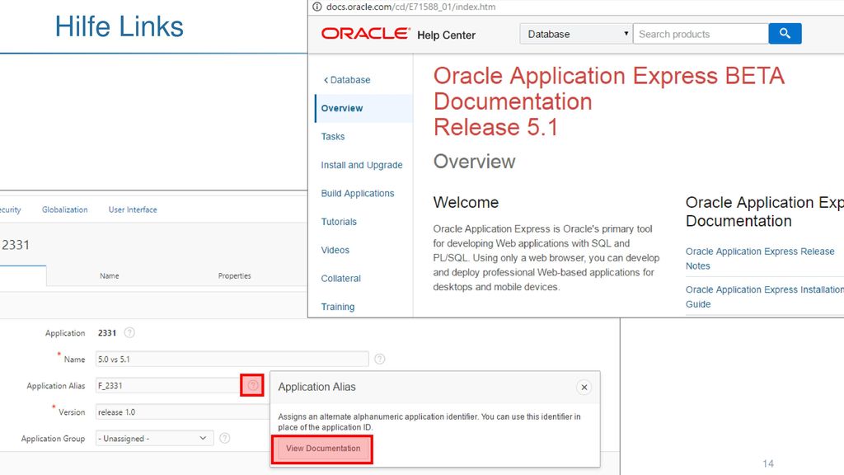Click the browser address bar URL

tap(410, 7)
